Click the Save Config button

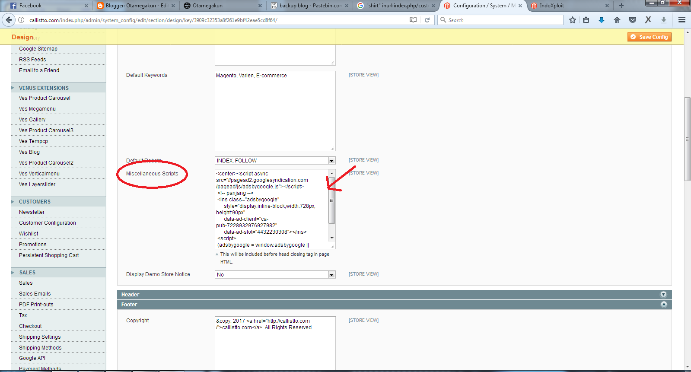(x=649, y=37)
